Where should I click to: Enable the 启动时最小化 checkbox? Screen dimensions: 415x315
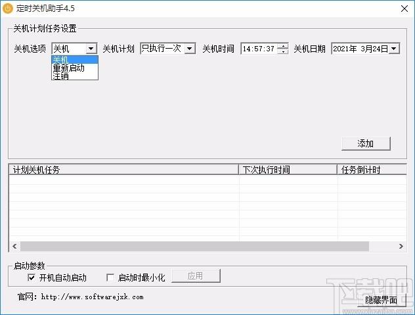[110, 278]
